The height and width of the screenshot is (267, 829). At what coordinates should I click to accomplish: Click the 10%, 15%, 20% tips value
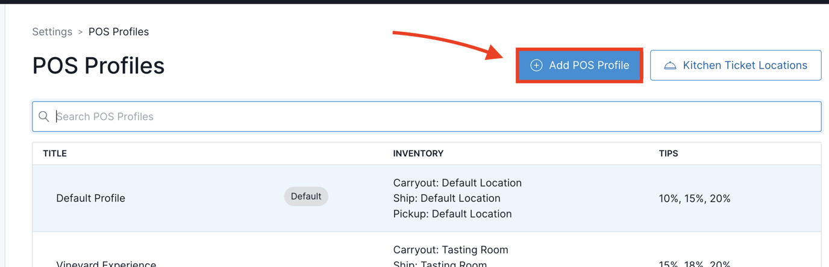695,198
